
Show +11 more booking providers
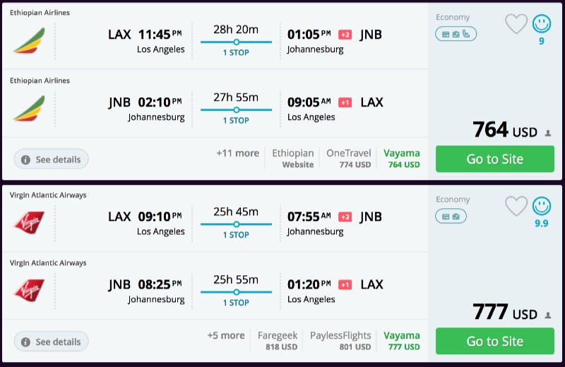(x=237, y=153)
